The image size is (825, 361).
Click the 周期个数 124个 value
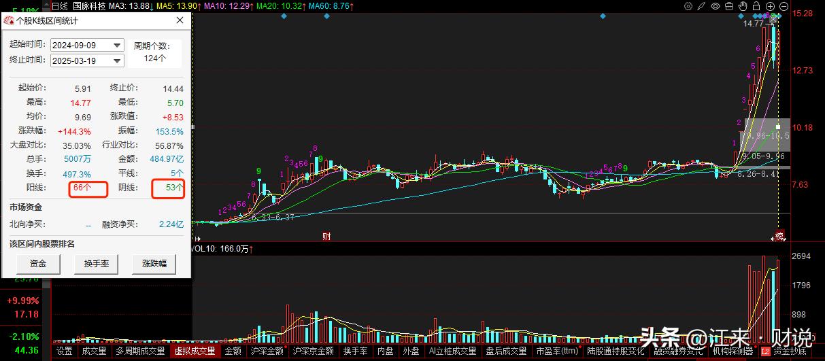(x=155, y=58)
